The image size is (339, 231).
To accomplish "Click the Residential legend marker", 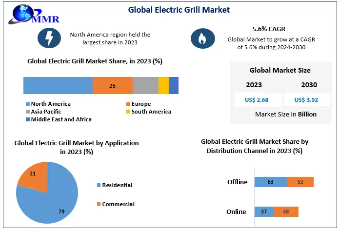I will (99, 185).
